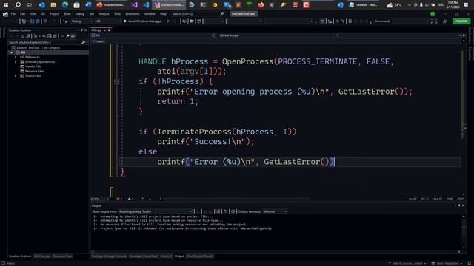Screen dimensions: 474x266
Task: Click the Output panel vertical scrollbar
Action: coord(464,232)
